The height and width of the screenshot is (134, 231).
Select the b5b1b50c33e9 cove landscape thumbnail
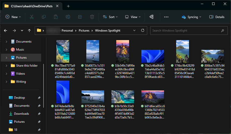coord(123,97)
